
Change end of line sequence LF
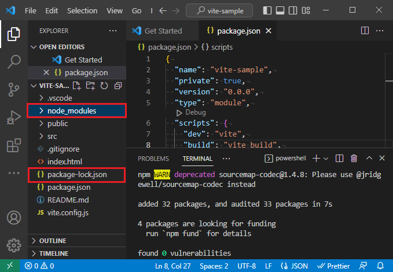coord(269,266)
